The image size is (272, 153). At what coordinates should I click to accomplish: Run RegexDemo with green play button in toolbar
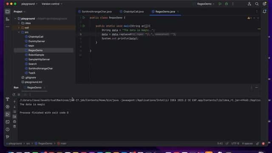coord(220,4)
